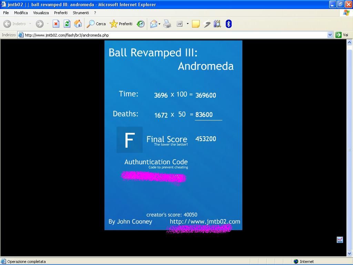Click the Authuntication Code heading
The height and width of the screenshot is (265, 353).
click(156, 162)
